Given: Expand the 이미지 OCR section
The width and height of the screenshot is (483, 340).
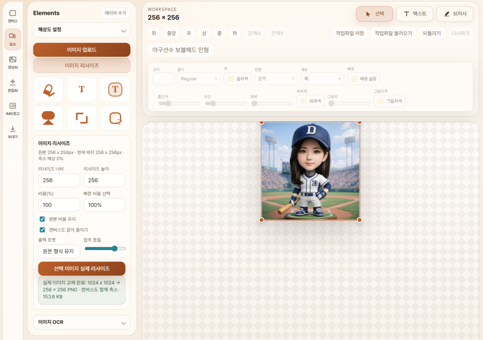Looking at the screenshot, I should tap(82, 322).
